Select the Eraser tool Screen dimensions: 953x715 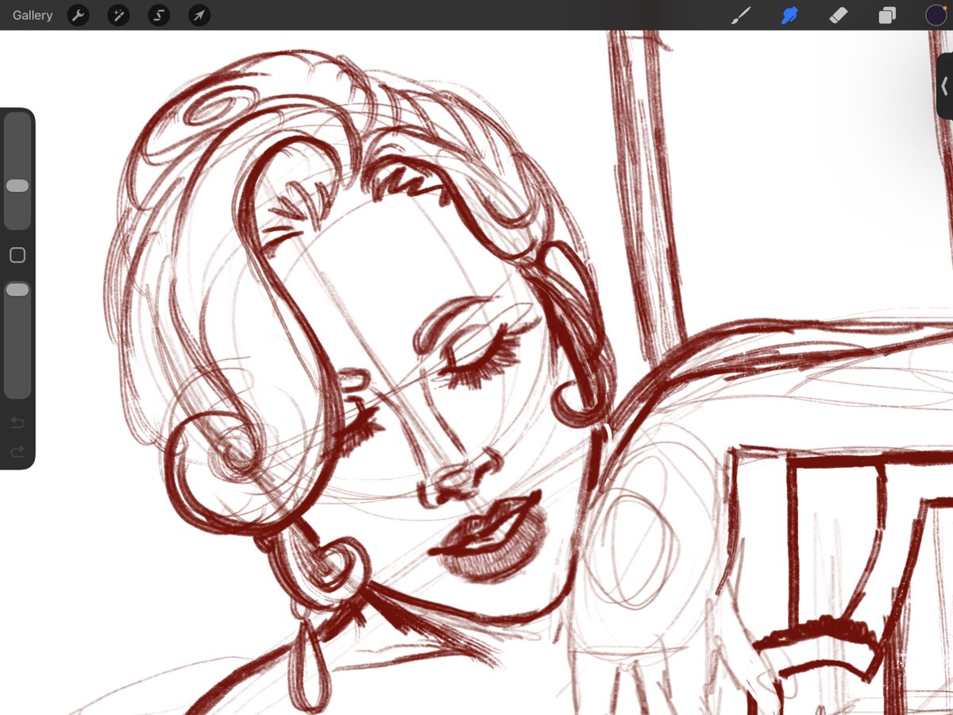tap(839, 15)
